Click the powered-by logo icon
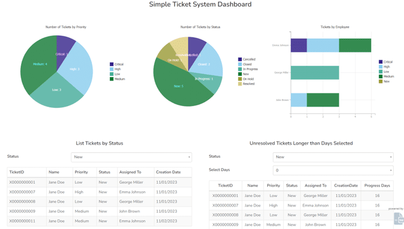Viewport: 404px width, 229px height. point(398,218)
